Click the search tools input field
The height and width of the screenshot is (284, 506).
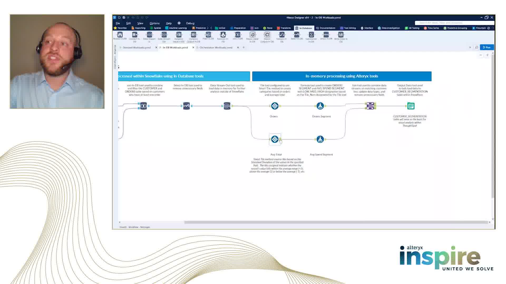[x=454, y=23]
